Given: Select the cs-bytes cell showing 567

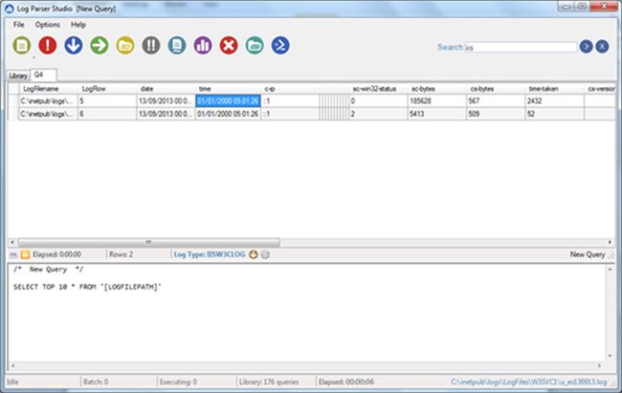Looking at the screenshot, I should (496, 101).
